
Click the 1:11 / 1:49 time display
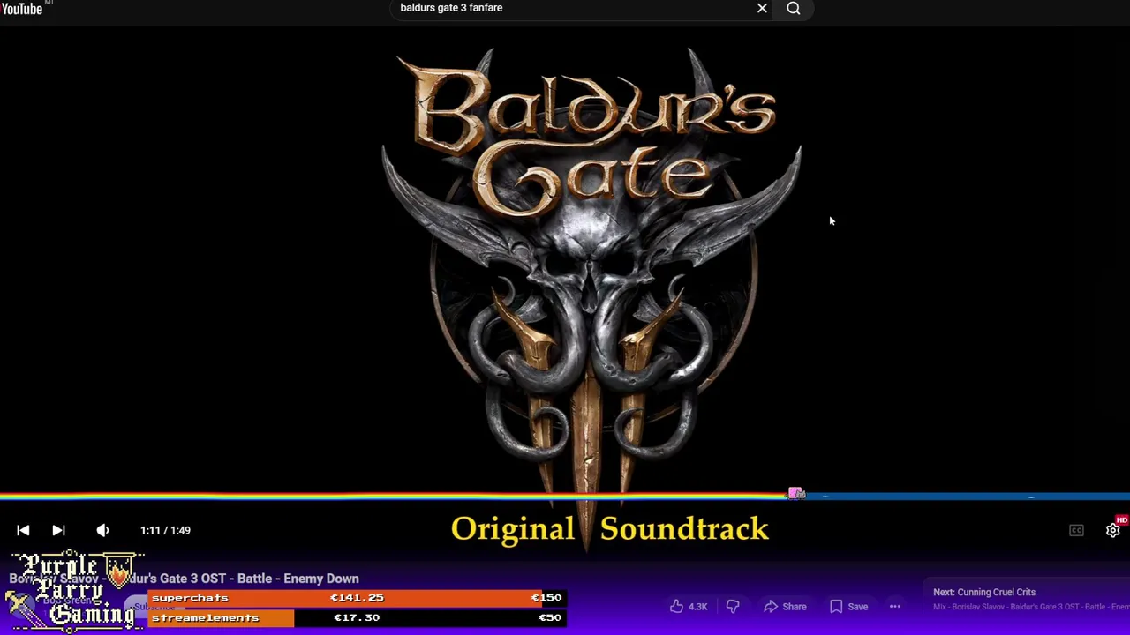click(165, 530)
